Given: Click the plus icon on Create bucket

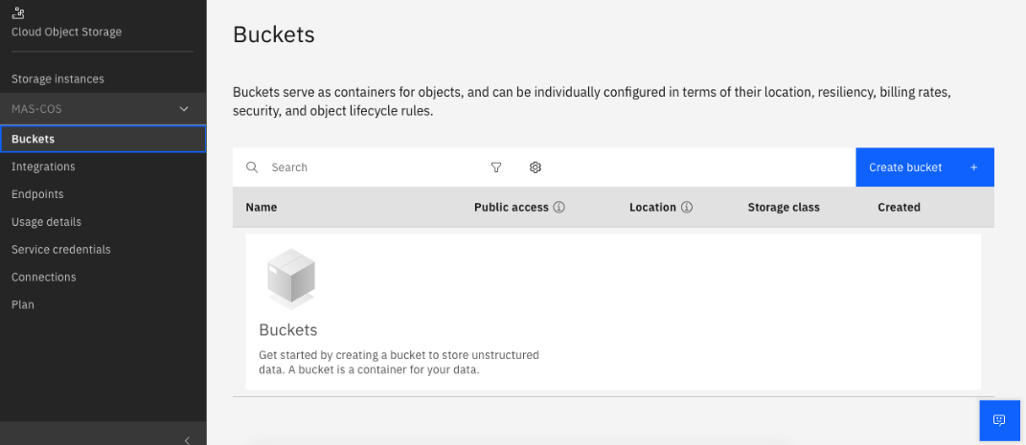Looking at the screenshot, I should point(973,167).
